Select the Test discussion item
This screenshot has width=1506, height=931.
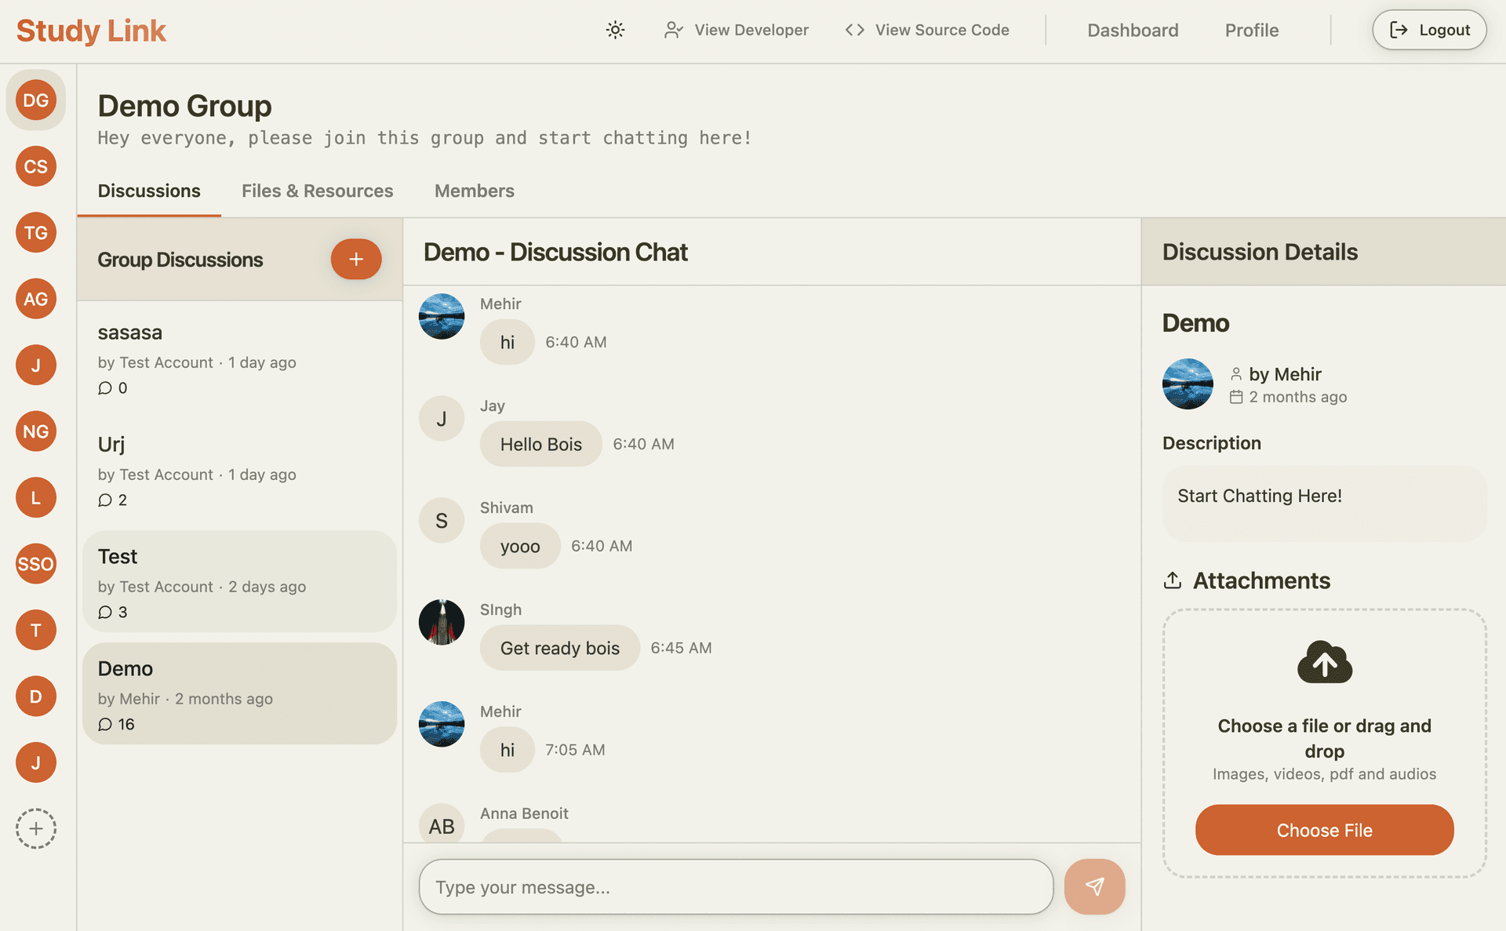(x=239, y=582)
